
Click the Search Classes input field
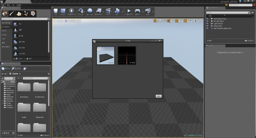[24, 19]
